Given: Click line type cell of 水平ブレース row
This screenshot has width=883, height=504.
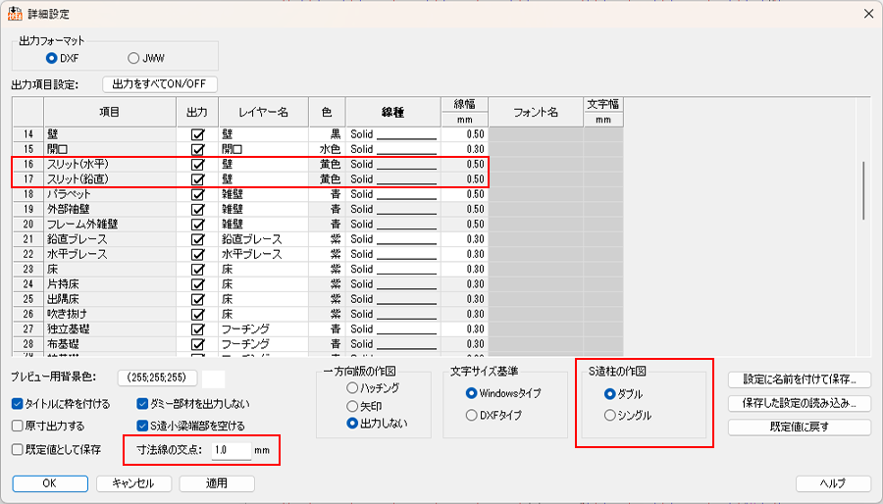Looking at the screenshot, I should tap(393, 254).
